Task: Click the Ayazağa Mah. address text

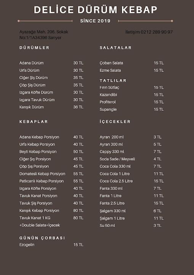Action: coord(44,35)
